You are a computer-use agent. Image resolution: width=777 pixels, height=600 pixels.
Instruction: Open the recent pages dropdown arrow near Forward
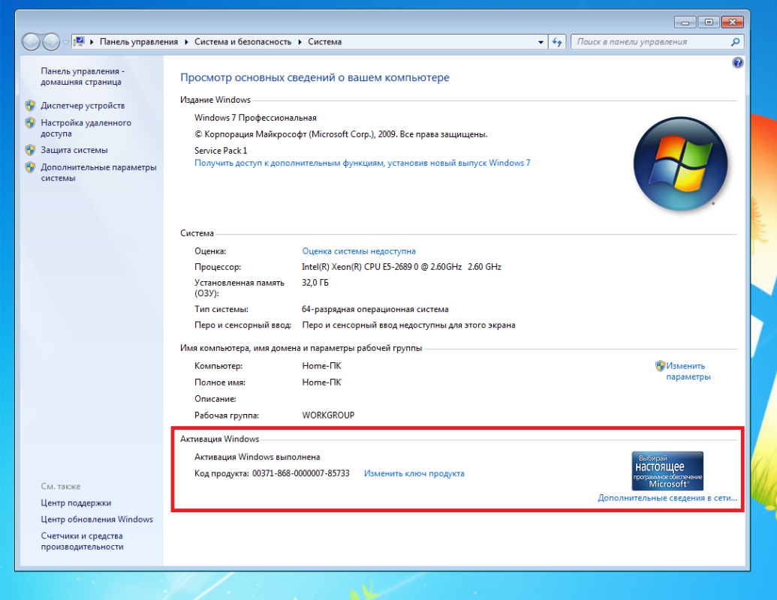point(66,43)
